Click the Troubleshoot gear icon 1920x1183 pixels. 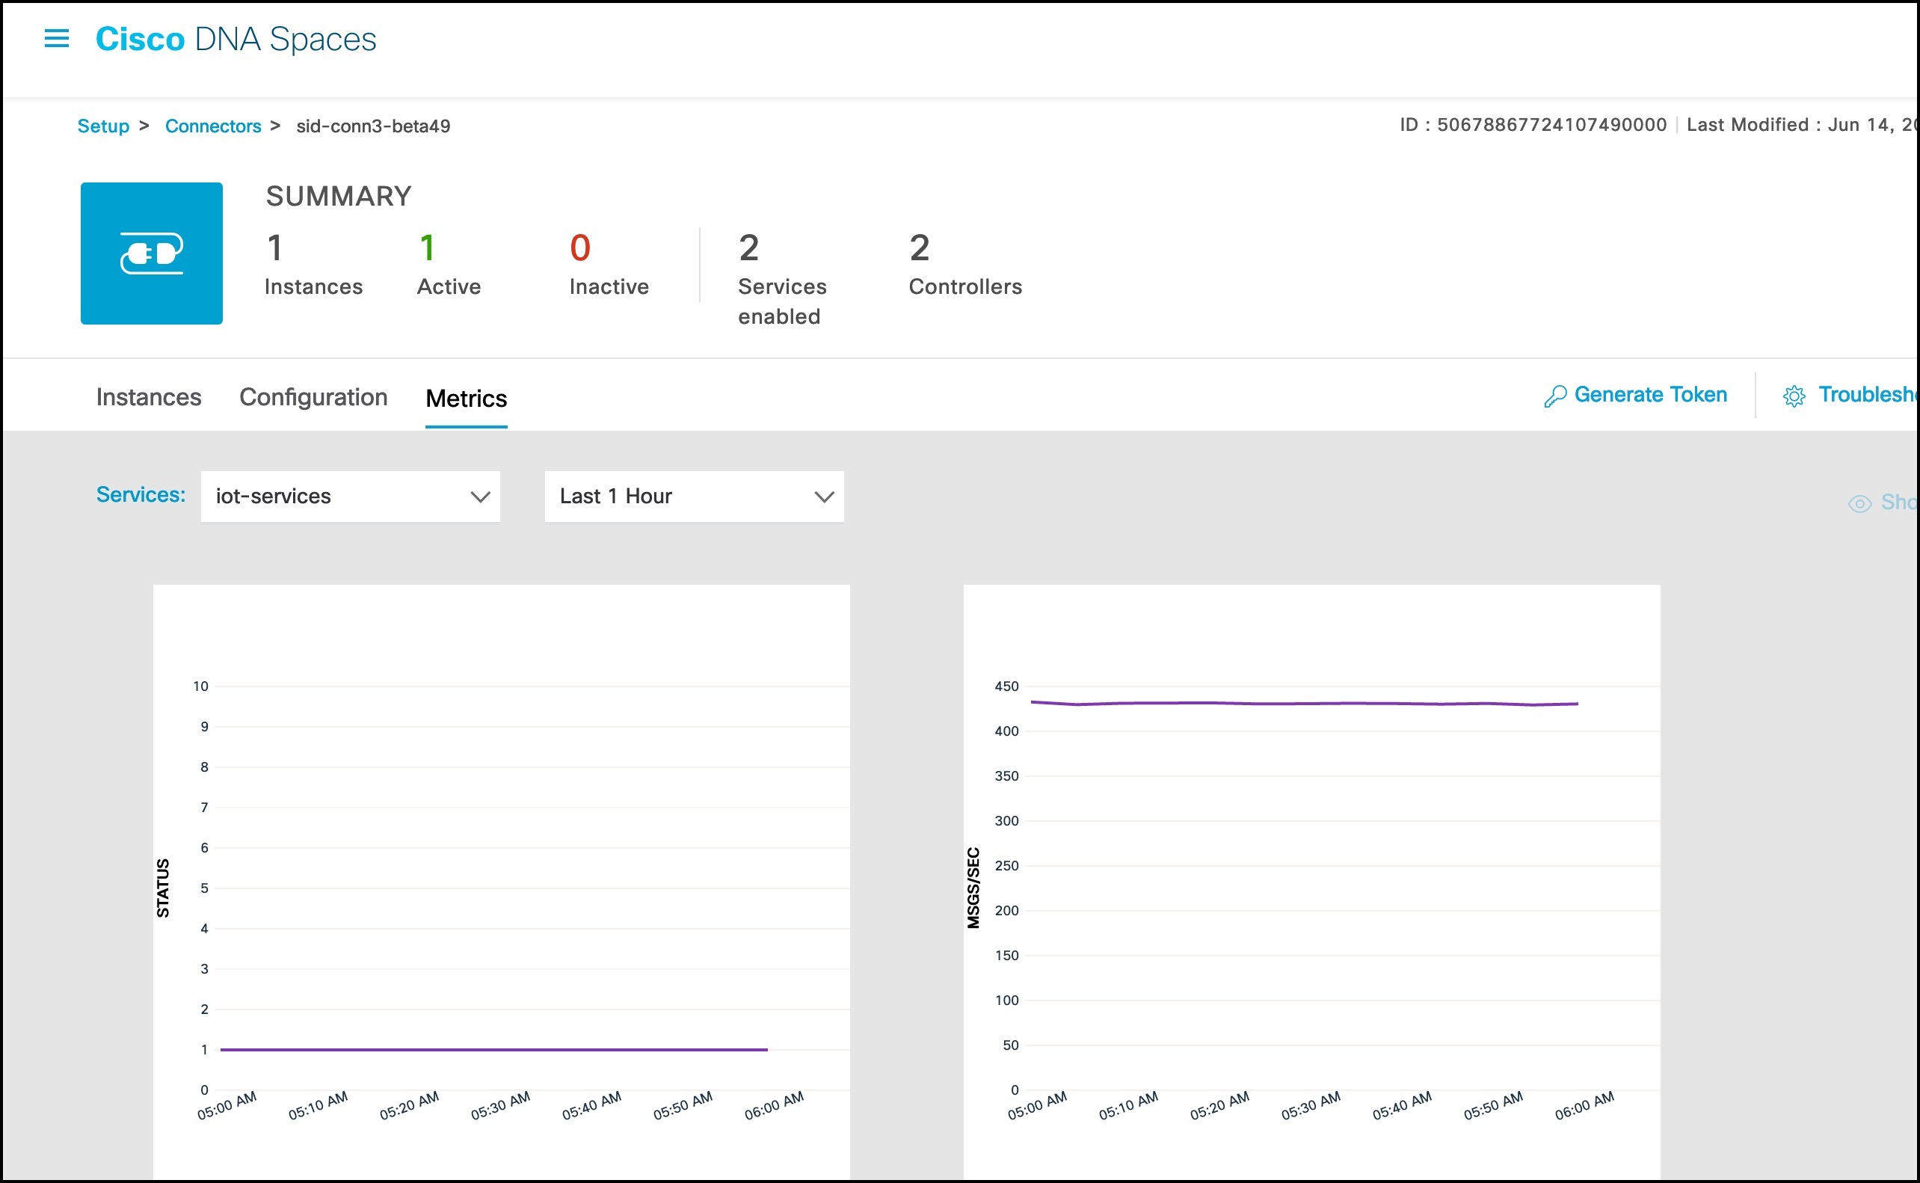click(x=1794, y=396)
